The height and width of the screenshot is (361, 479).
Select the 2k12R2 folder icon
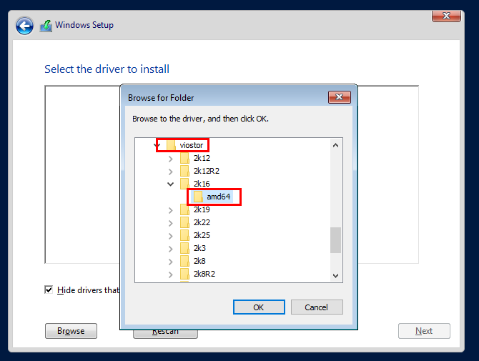[184, 171]
